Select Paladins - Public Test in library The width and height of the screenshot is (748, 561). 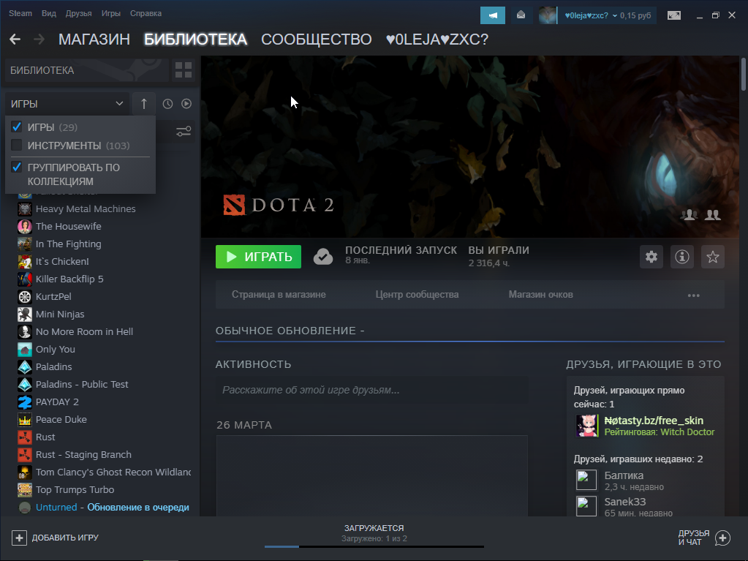82,385
